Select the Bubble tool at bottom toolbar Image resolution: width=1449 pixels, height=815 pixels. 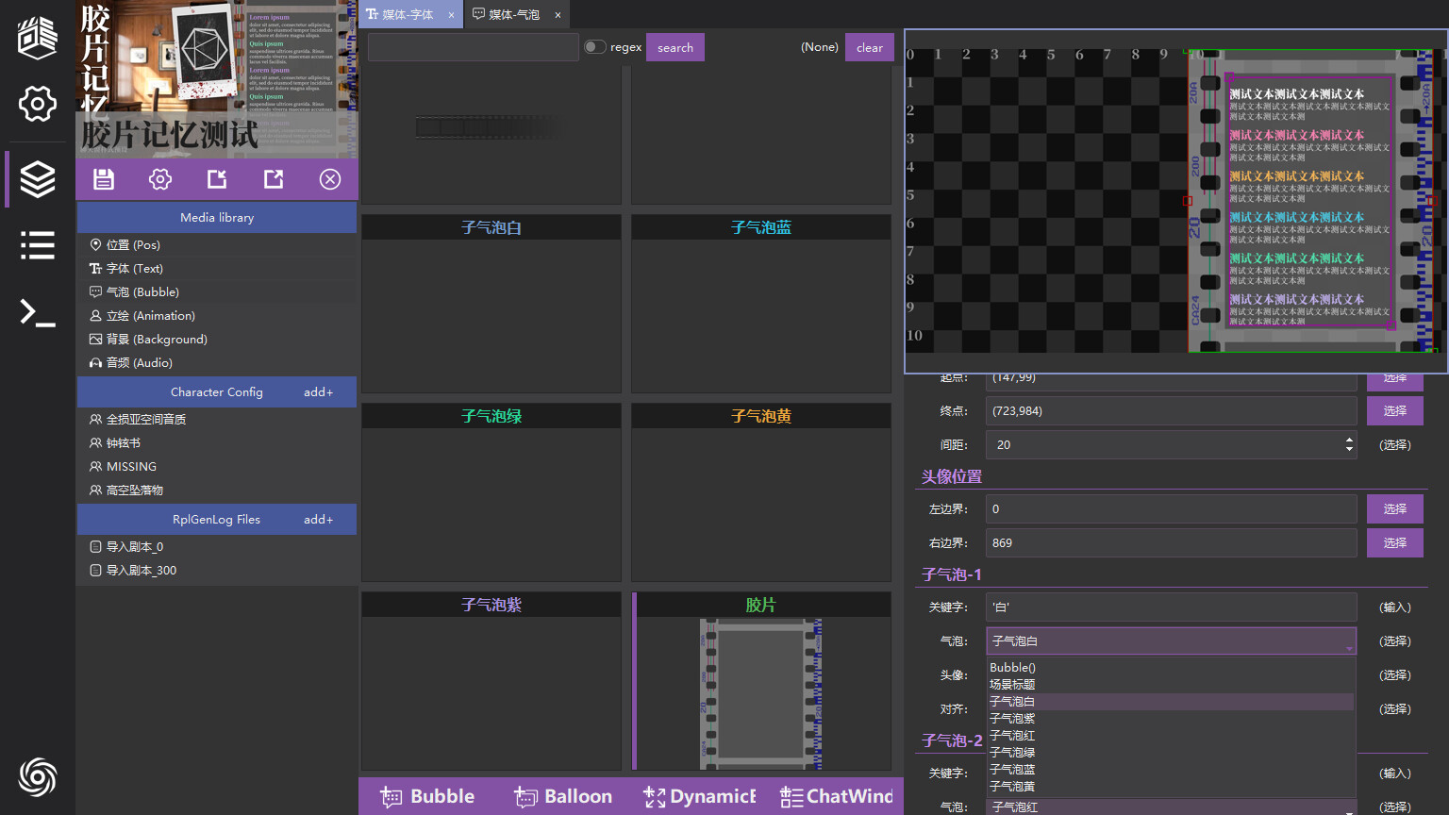pyautogui.click(x=429, y=796)
